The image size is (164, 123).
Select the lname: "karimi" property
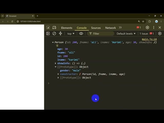pyautogui.click(x=68, y=60)
